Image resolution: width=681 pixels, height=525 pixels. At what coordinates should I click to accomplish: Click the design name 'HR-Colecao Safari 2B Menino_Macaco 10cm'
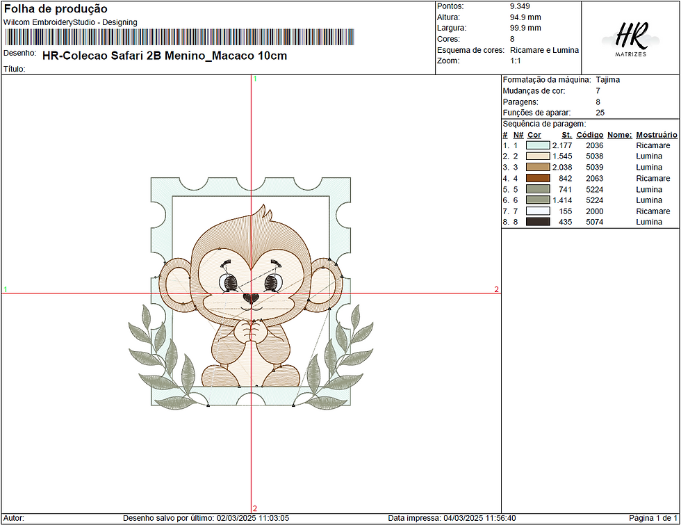[165, 56]
